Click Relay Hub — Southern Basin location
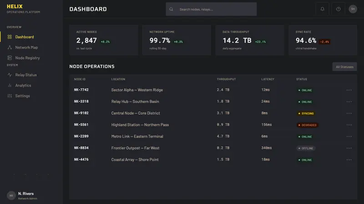364x204 pixels. point(135,102)
